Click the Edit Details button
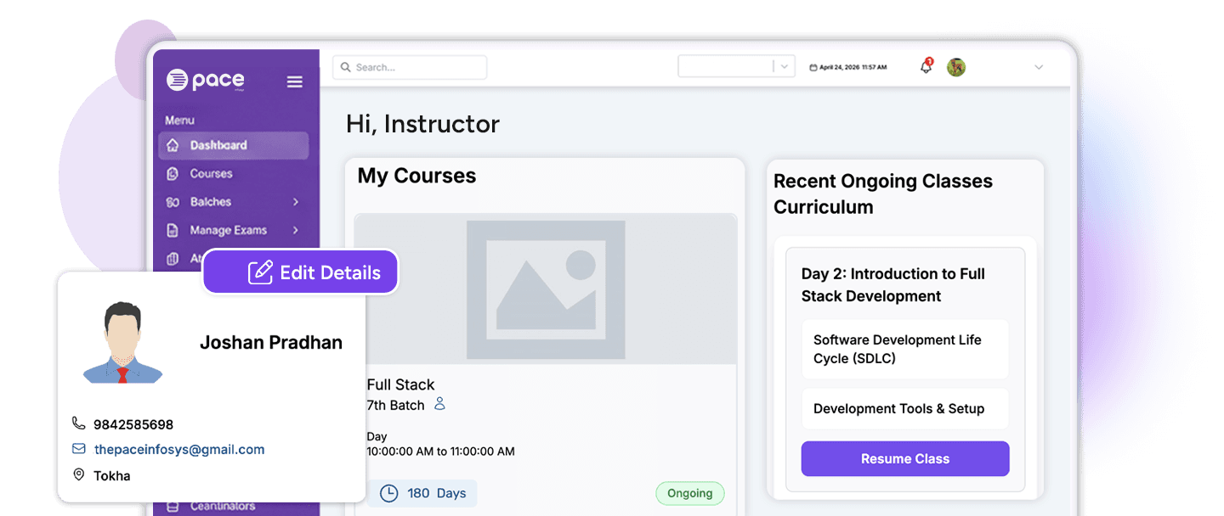The height and width of the screenshot is (516, 1224). (300, 272)
